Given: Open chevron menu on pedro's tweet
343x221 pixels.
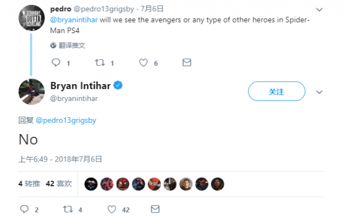Looking at the screenshot, I should 319,10.
